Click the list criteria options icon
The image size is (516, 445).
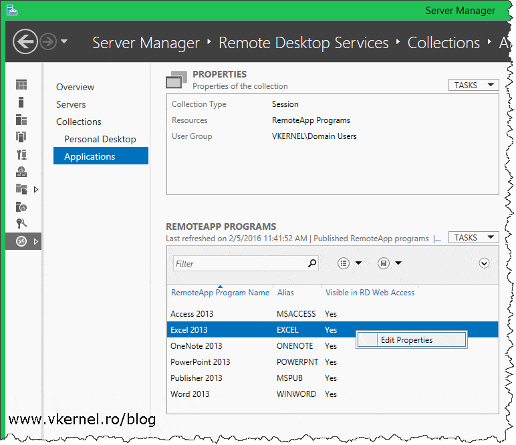click(x=344, y=263)
